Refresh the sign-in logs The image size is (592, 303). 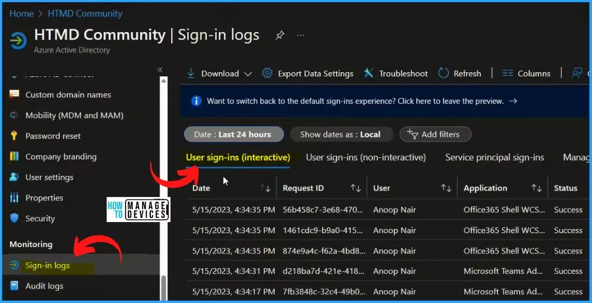468,73
